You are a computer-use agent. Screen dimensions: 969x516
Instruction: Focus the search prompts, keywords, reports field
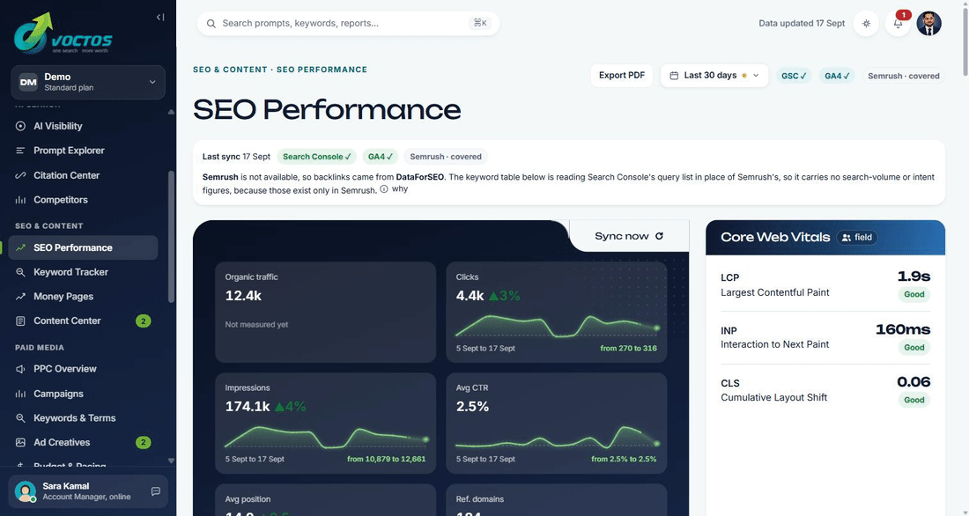[x=348, y=24]
